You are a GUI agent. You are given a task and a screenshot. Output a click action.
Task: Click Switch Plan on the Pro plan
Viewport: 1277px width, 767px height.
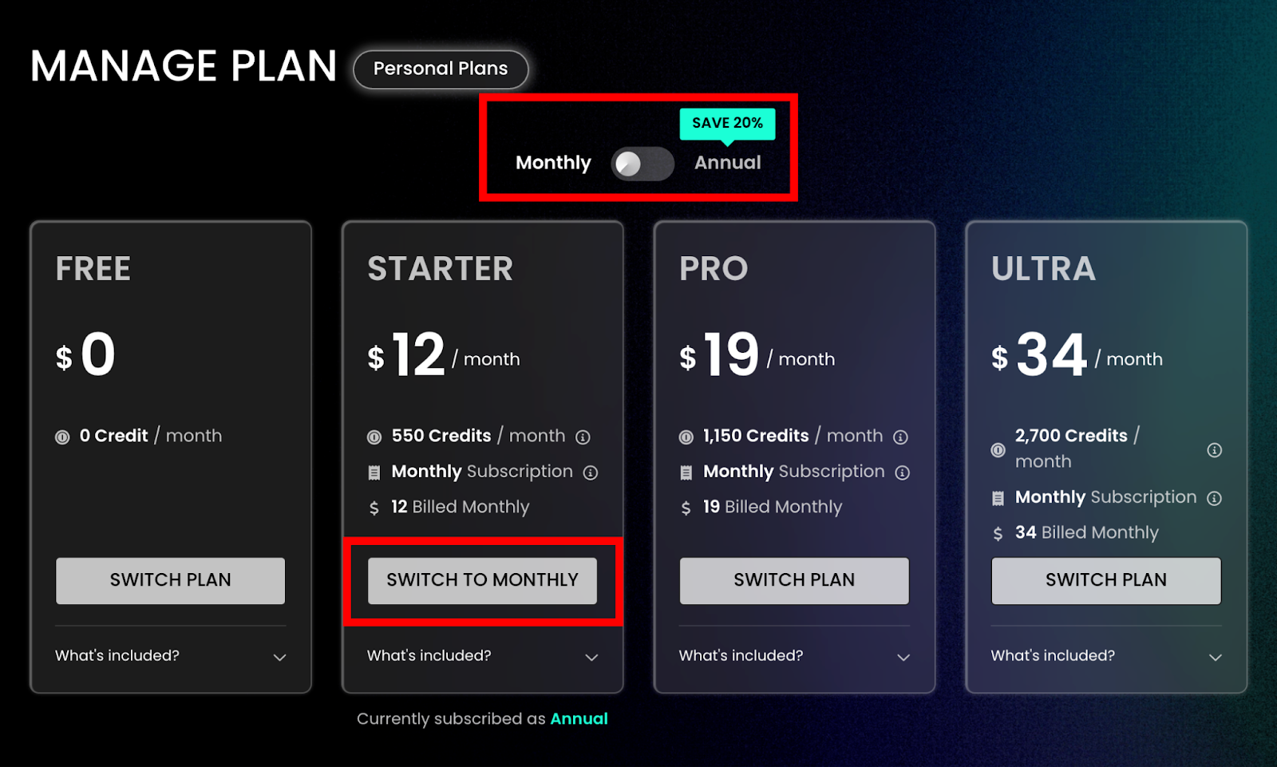pyautogui.click(x=793, y=580)
